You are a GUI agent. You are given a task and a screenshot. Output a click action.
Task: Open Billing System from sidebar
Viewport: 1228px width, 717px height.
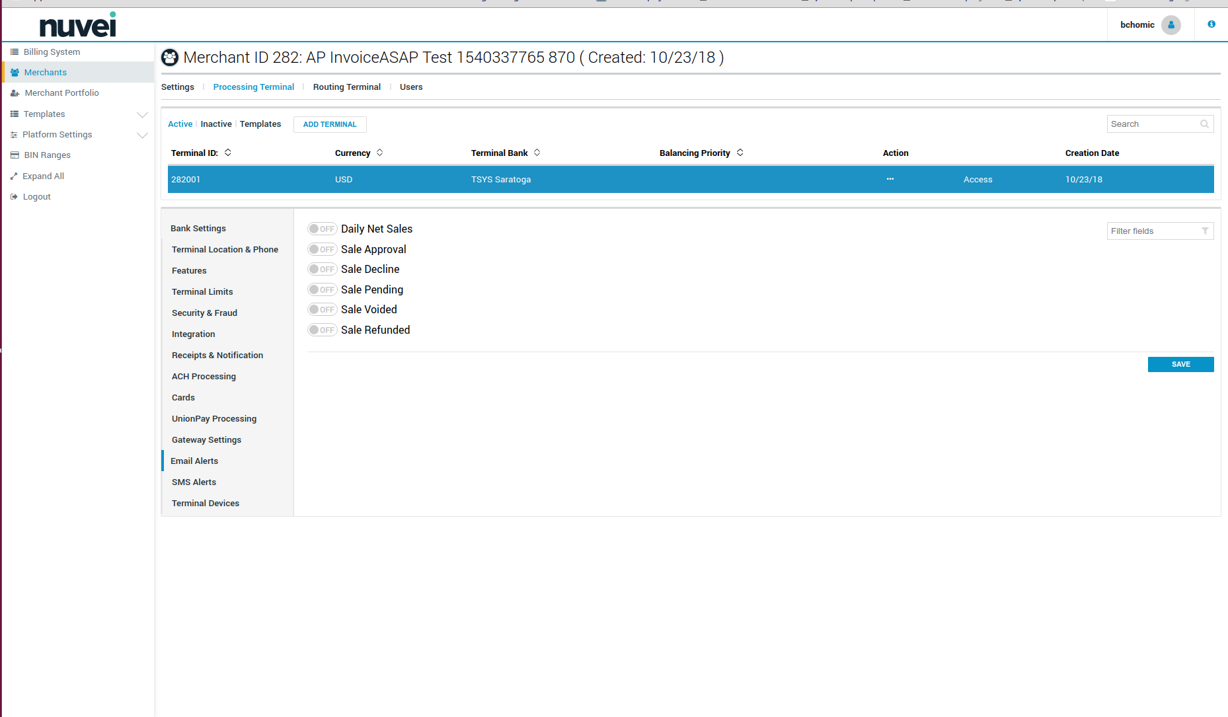tap(52, 52)
